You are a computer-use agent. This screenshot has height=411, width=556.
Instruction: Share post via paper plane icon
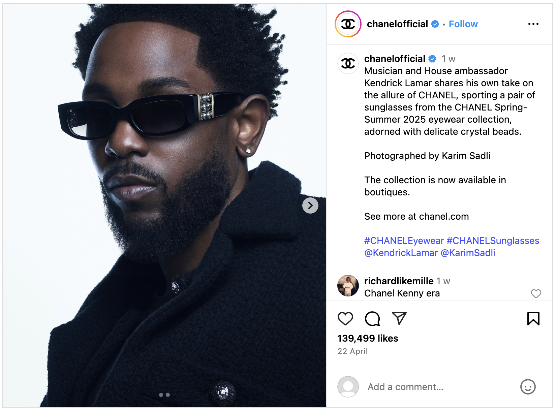pos(399,318)
